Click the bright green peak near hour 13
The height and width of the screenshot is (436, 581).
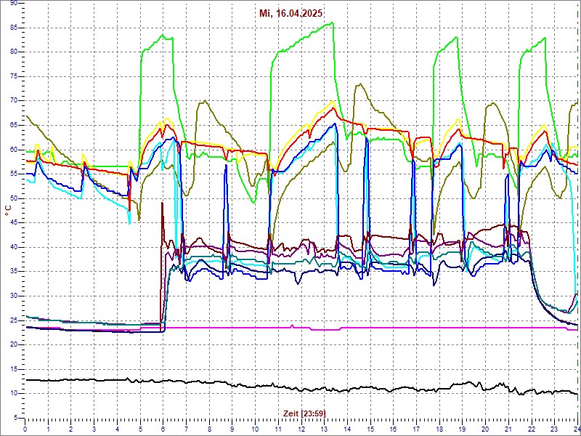tap(330, 23)
